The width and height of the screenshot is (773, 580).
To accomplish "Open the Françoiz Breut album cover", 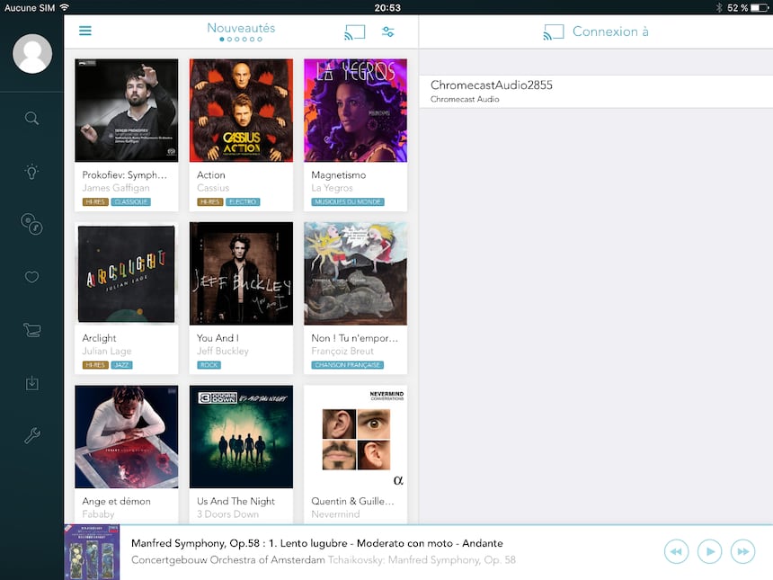I will pyautogui.click(x=355, y=273).
